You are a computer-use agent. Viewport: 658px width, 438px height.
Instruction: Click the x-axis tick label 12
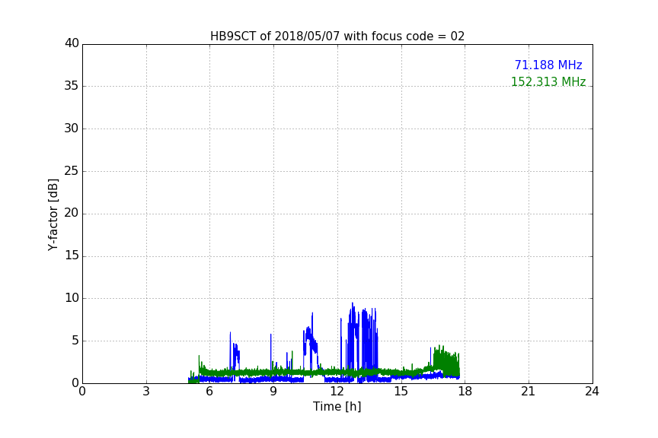coord(337,392)
